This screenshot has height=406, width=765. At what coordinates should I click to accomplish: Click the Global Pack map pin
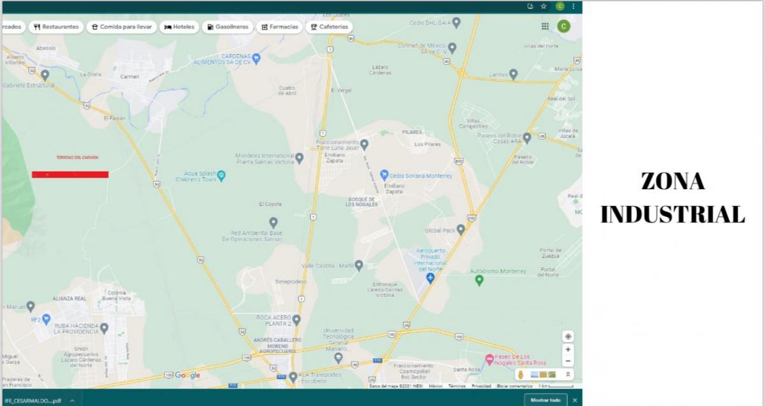coord(461,229)
